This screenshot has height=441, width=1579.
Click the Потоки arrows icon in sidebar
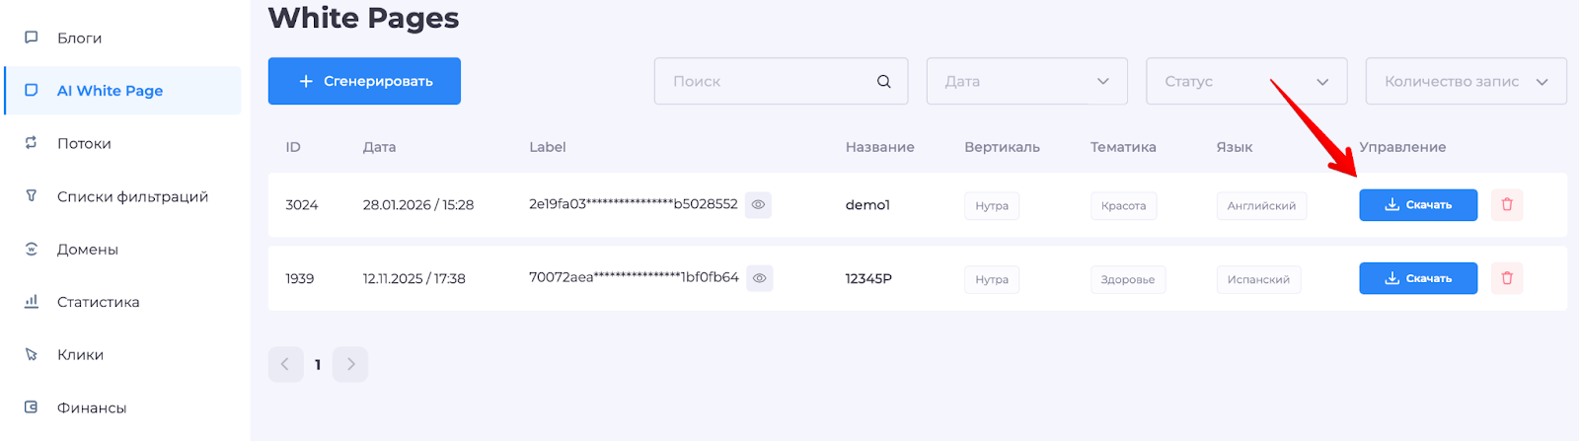[x=32, y=143]
